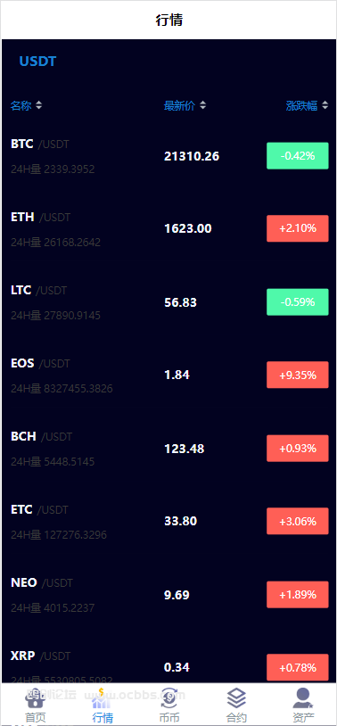The image size is (337, 726).
Task: Open the EOS/USDT pair row
Action: pos(168,375)
